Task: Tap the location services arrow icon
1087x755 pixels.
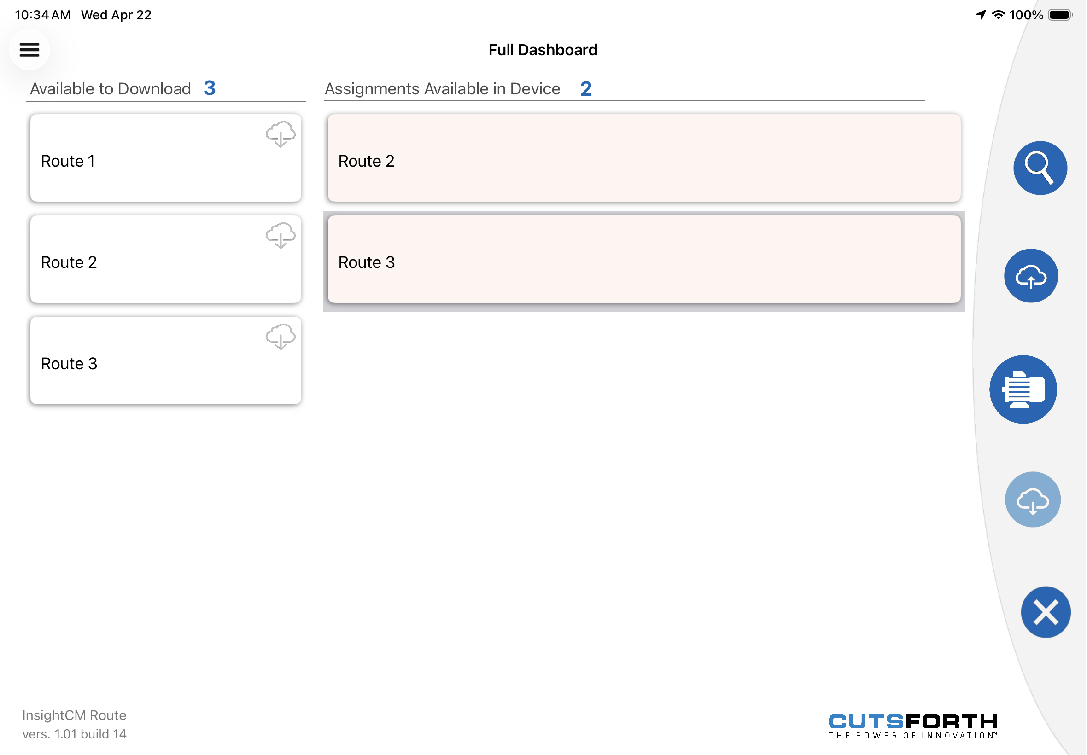Action: click(x=981, y=15)
